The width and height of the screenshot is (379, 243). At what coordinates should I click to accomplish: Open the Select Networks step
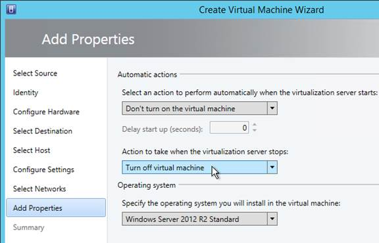[39, 188]
